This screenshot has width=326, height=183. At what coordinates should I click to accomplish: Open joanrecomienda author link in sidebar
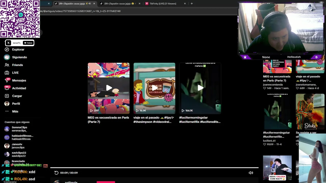[273, 85]
